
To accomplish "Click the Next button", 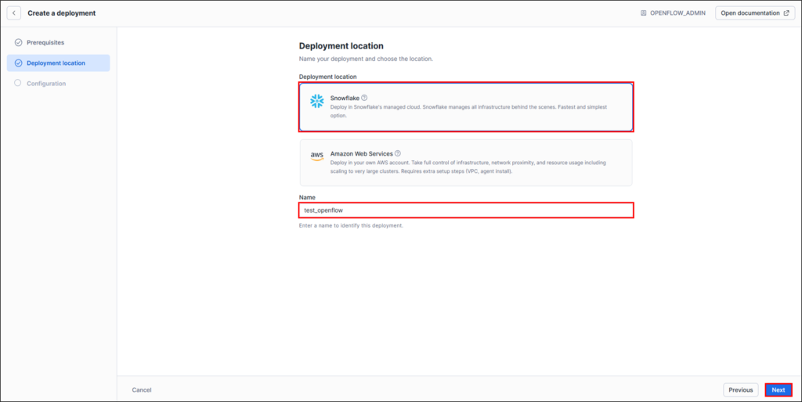I will [779, 389].
